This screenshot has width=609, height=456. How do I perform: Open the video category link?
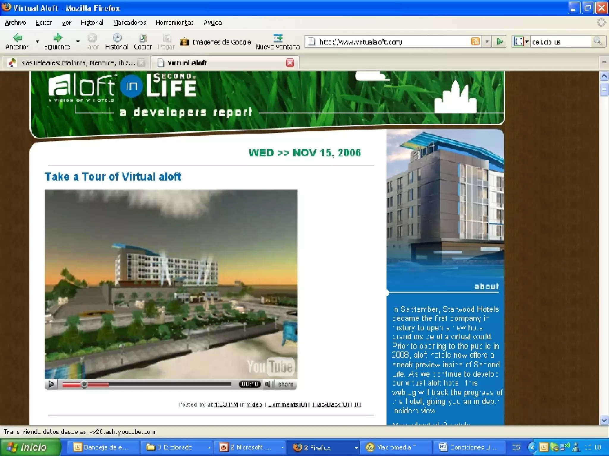255,404
